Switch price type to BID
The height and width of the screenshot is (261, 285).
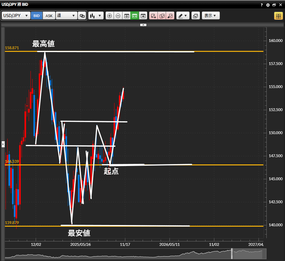(37, 16)
